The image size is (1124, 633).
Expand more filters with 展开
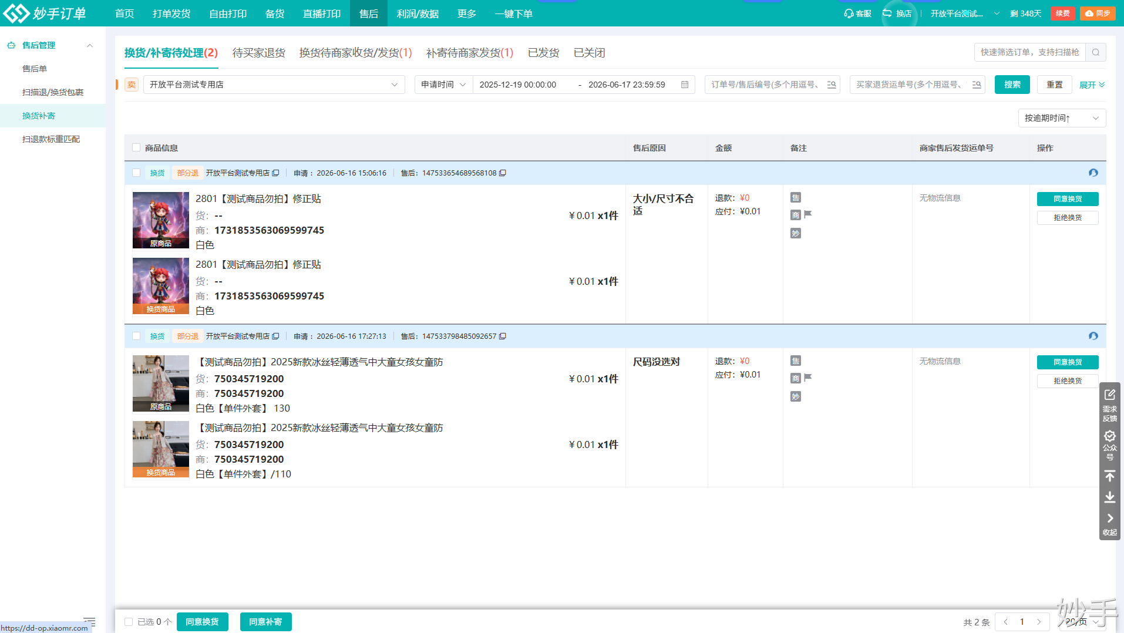tap(1092, 85)
